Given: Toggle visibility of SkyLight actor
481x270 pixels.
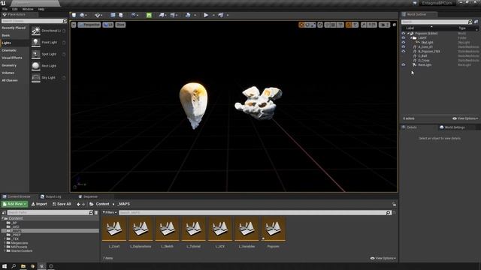Looking at the screenshot, I should click(x=404, y=42).
